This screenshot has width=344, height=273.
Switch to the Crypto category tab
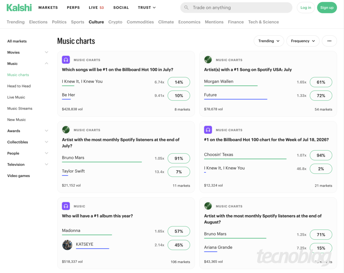(115, 22)
